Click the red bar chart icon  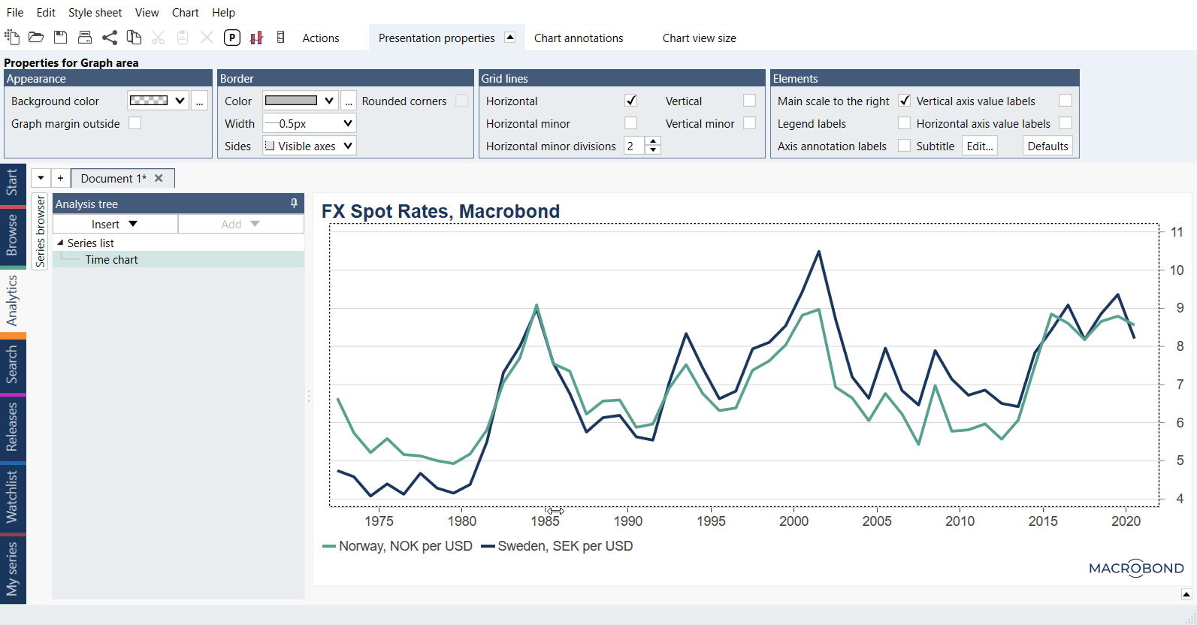pos(256,38)
